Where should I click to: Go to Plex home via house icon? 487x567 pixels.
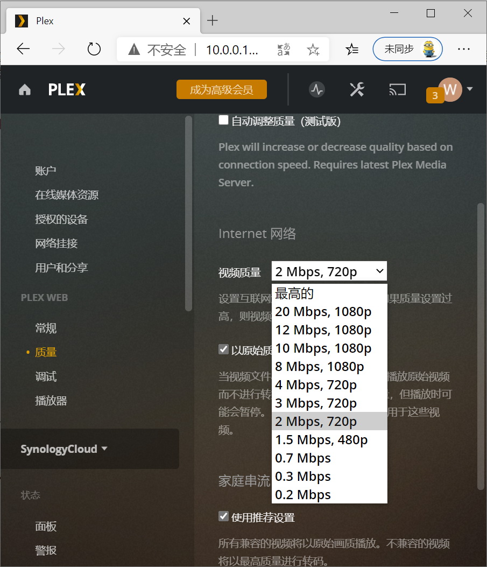(x=25, y=90)
